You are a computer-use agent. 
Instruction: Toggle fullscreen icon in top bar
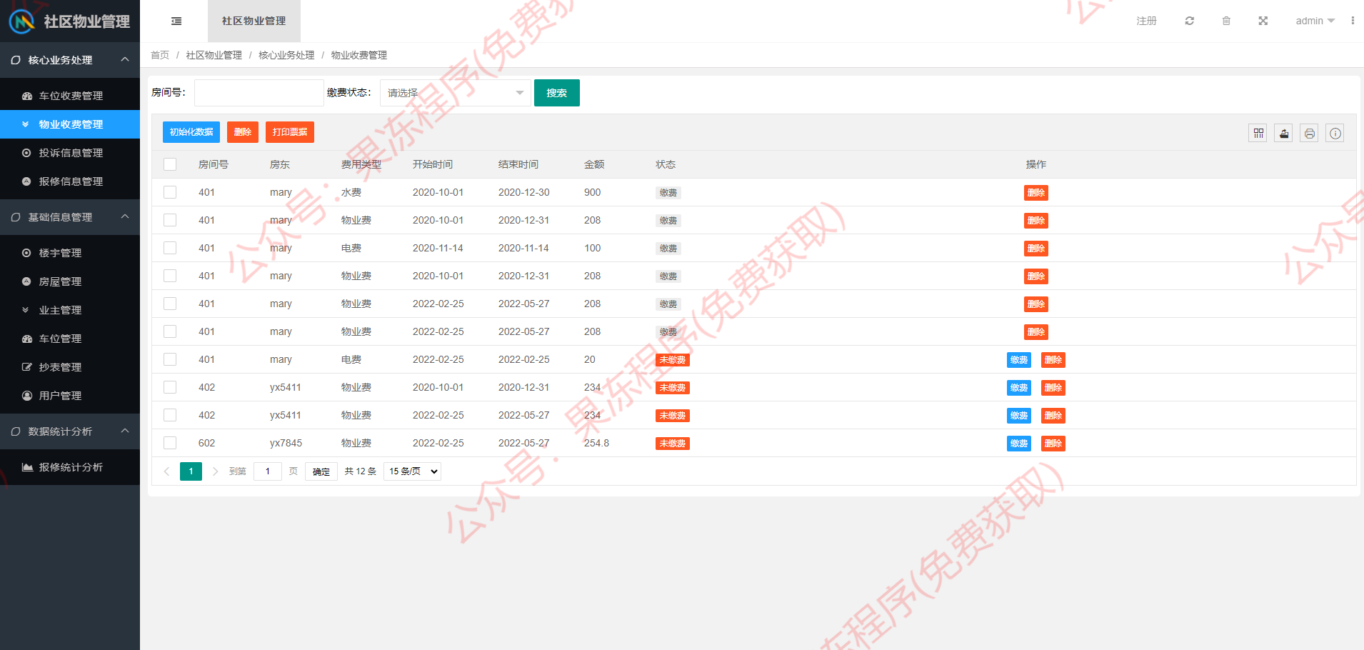1263,21
